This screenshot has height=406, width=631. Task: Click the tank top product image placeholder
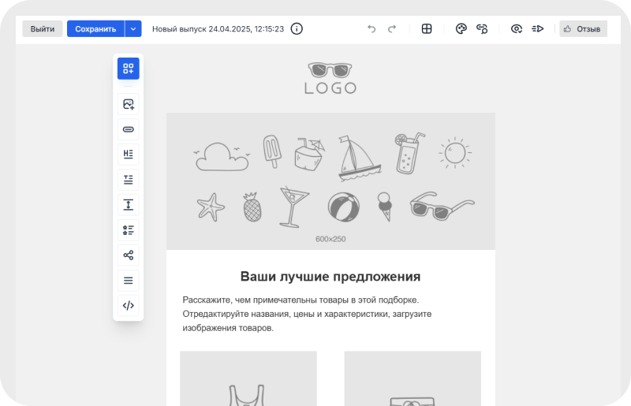248,378
